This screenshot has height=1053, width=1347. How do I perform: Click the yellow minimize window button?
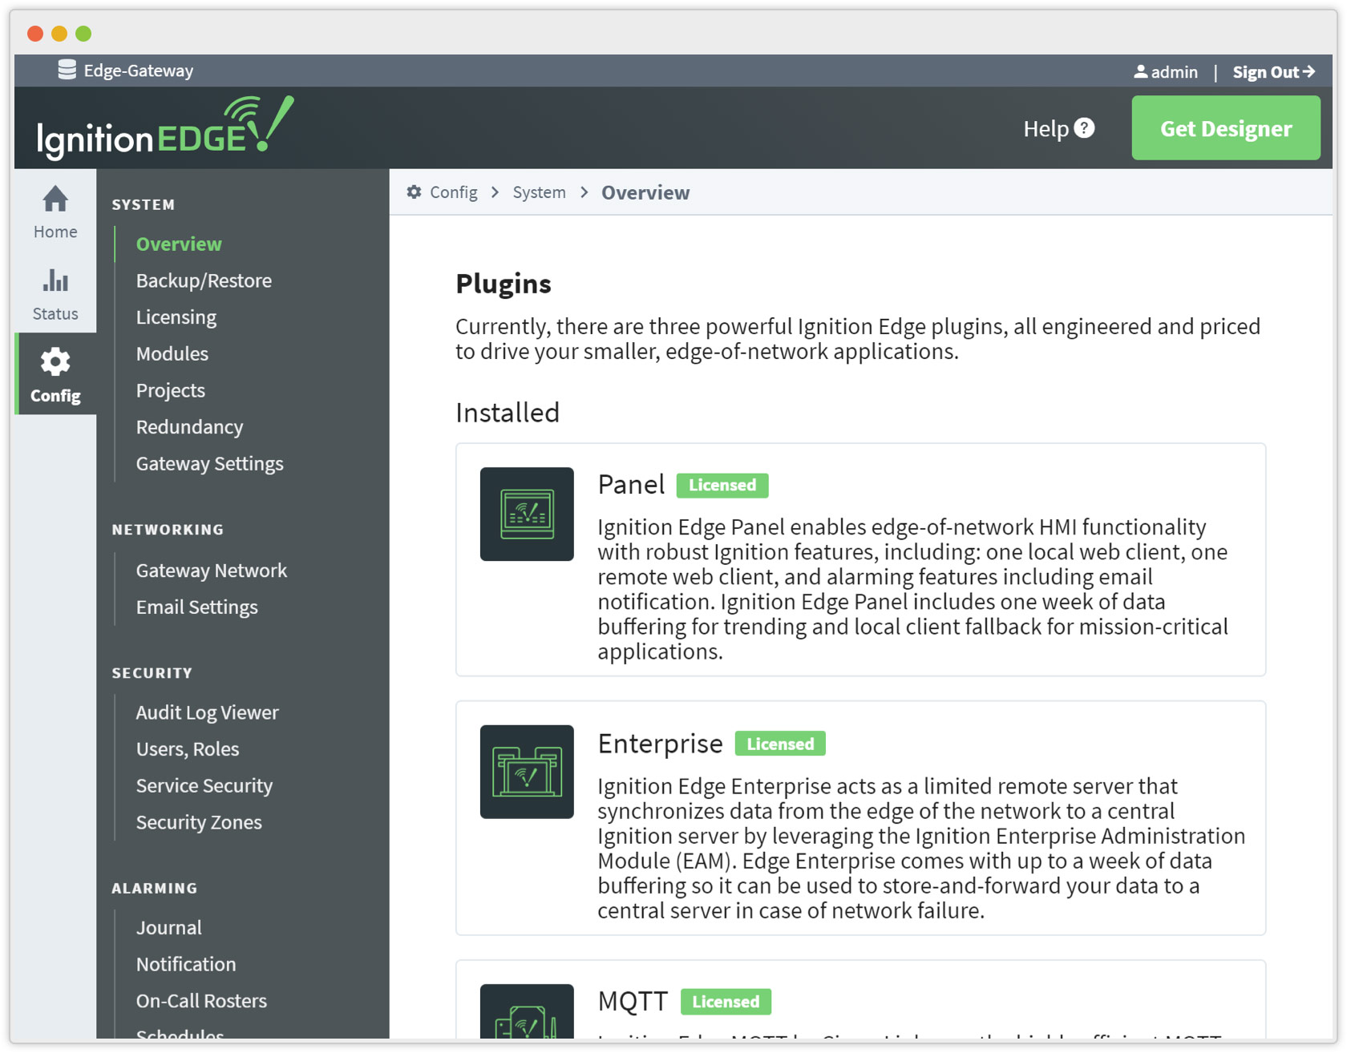pos(59,33)
